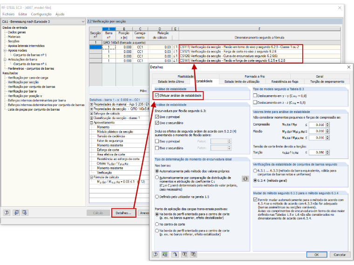Collapse the 'Aproveitamento' group

tap(91, 123)
